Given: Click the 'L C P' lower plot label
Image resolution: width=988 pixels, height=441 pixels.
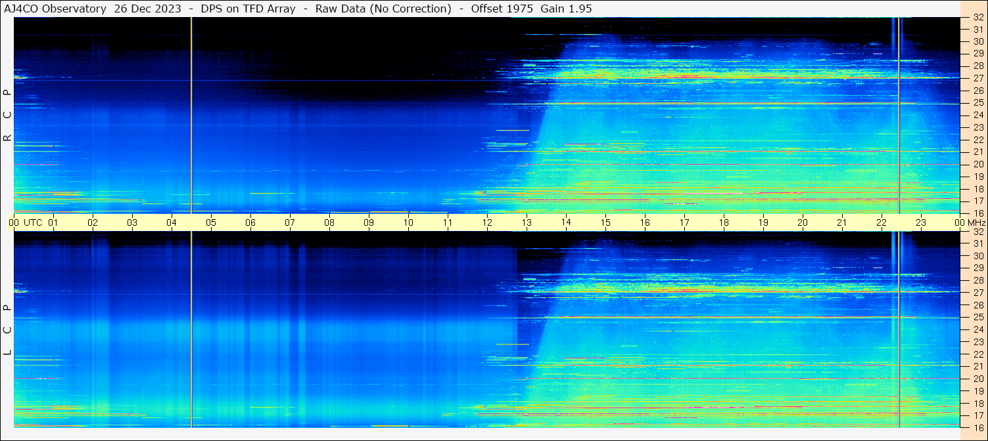Looking at the screenshot, I should tap(7, 330).
